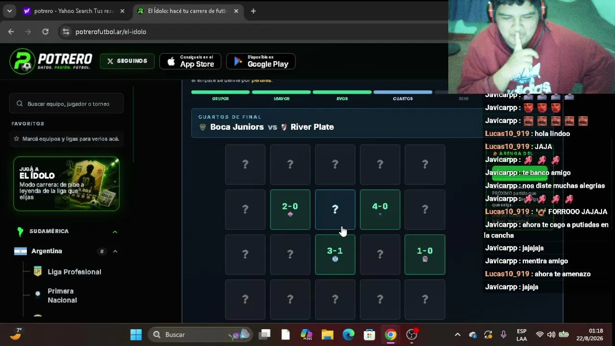Focus the Buscar equipo, jugador o torneo field
This screenshot has height=346, width=615.
(66, 104)
